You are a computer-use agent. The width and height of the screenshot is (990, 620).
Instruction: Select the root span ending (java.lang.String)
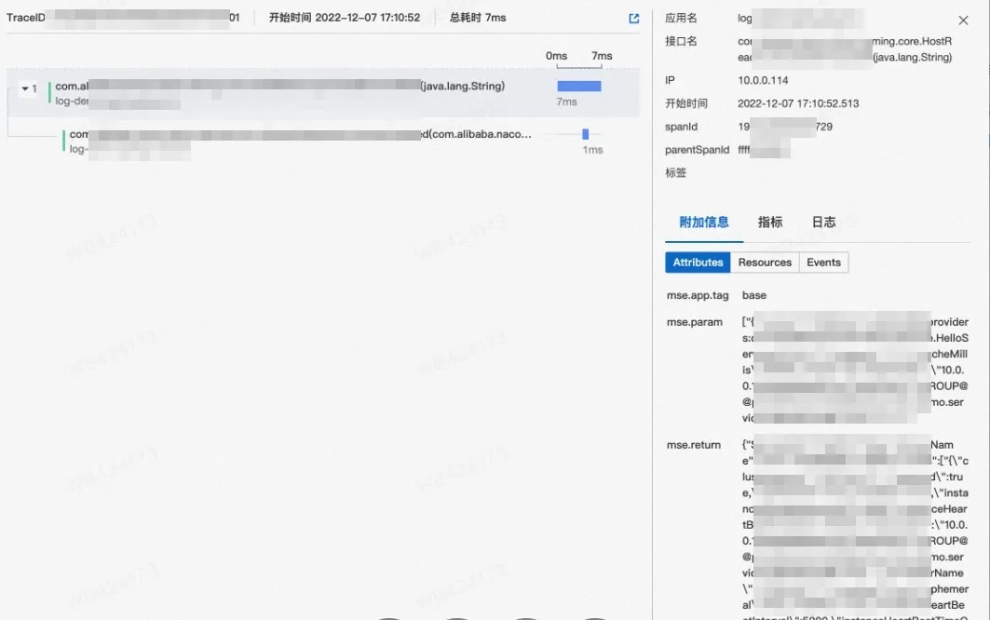click(x=322, y=93)
